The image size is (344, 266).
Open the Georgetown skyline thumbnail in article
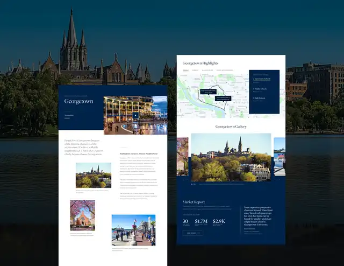coord(94,175)
